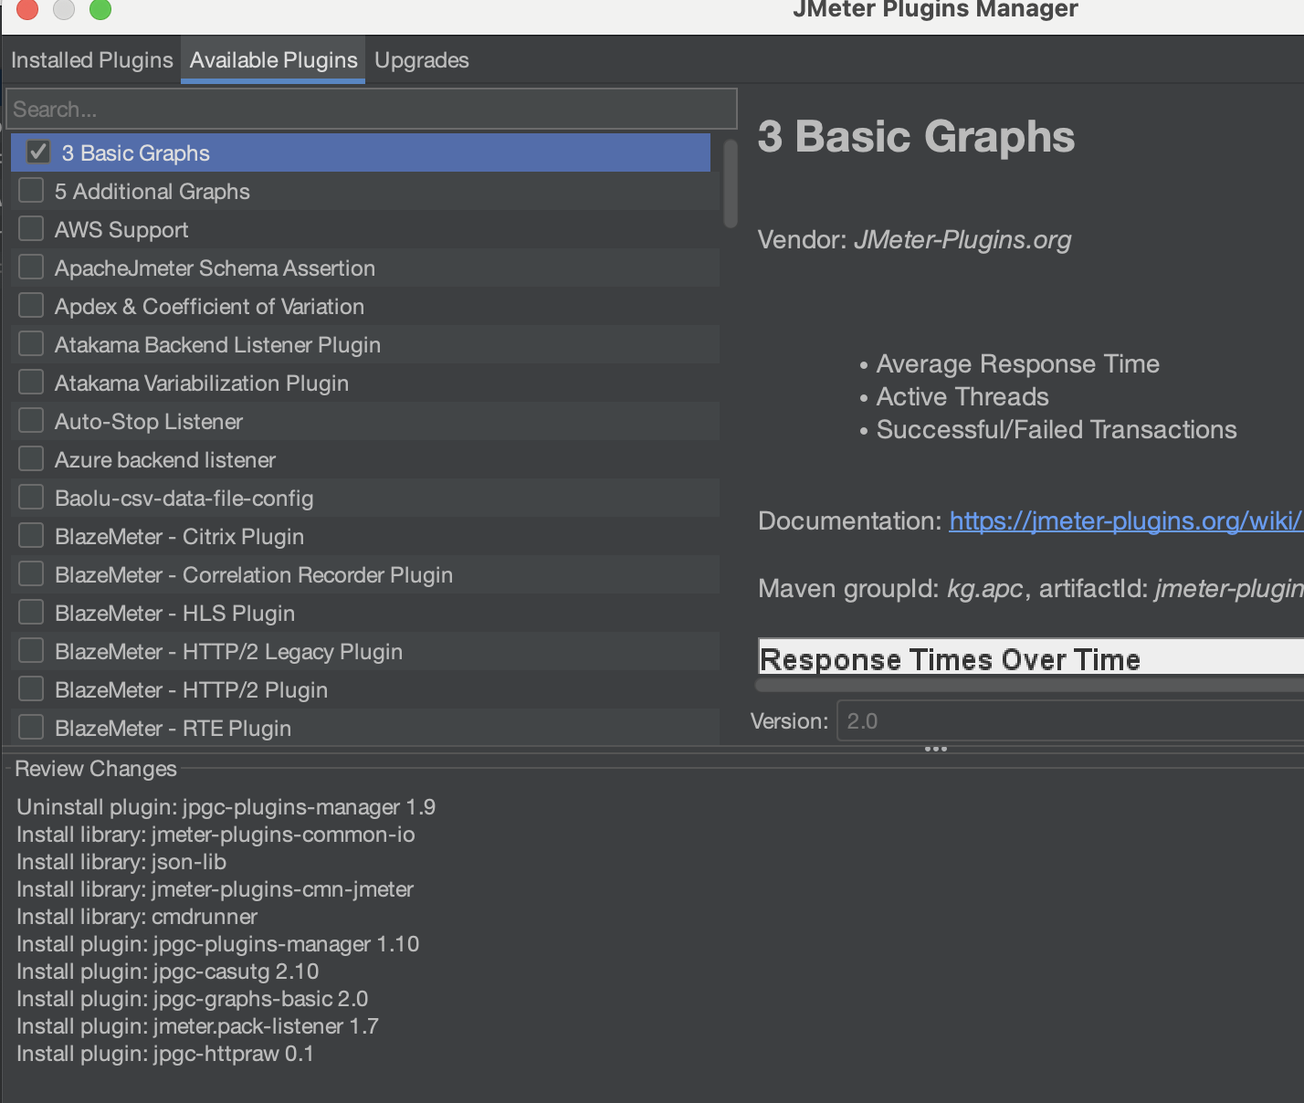
Task: Click Install library json-lib line
Action: click(121, 862)
